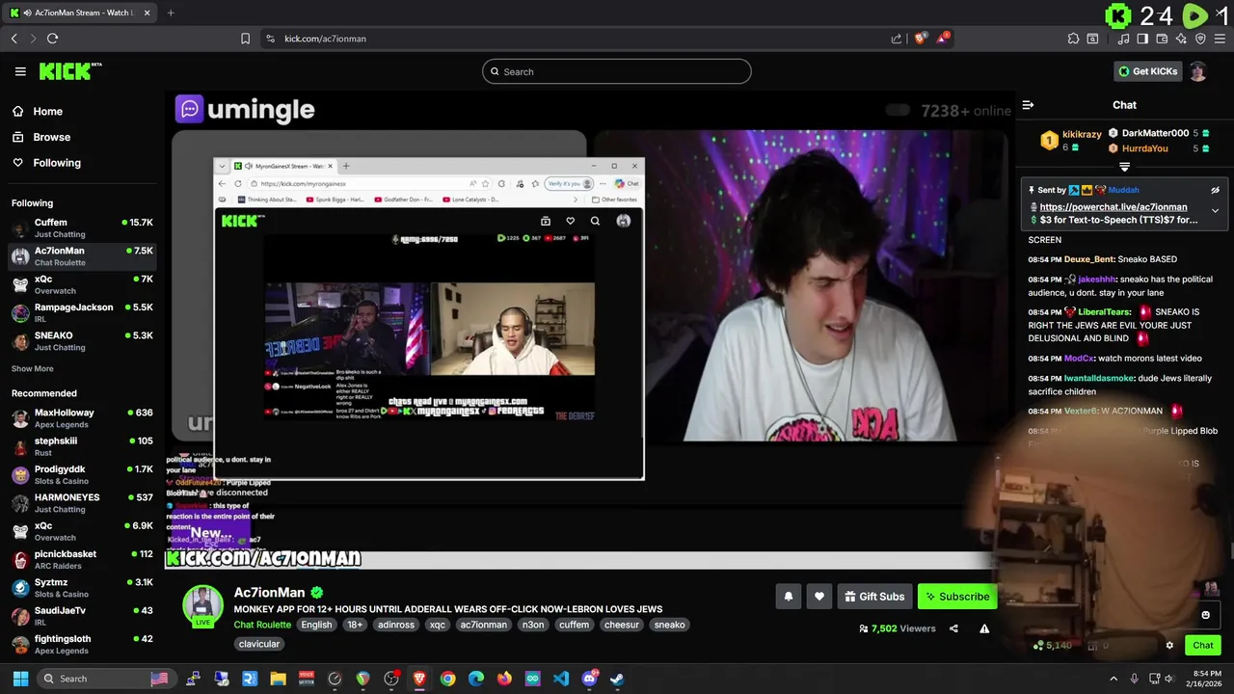
Task: Click Brave Rewards triangle icon
Action: [x=944, y=39]
